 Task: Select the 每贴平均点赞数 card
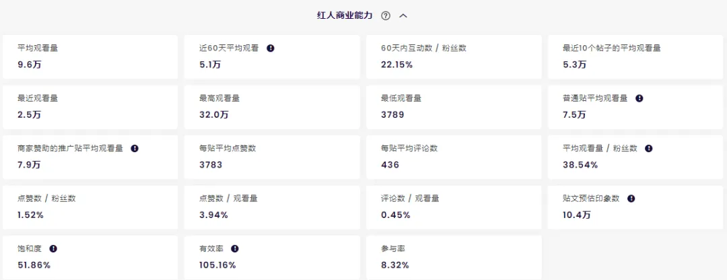(272, 156)
